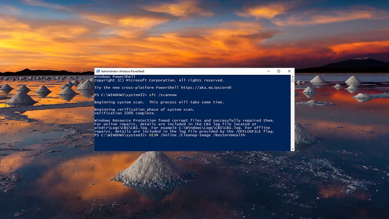Place cursor after /RestoreHealth

pos(246,135)
